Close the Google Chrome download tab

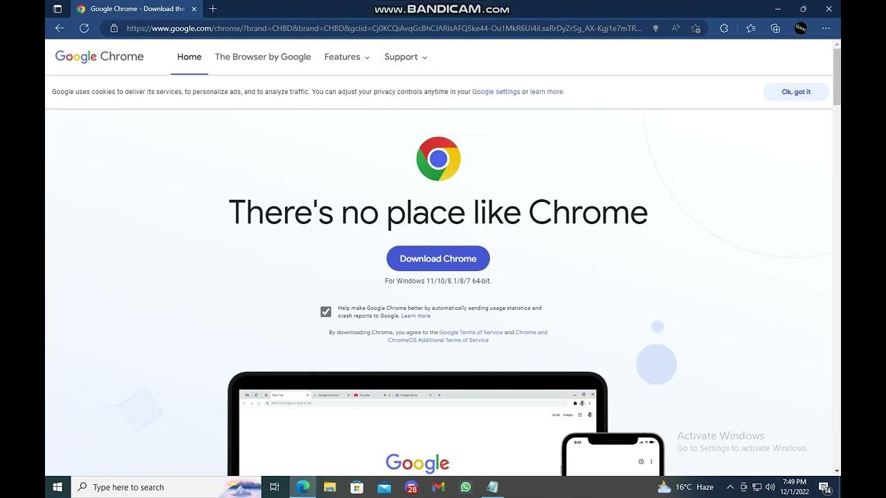click(194, 9)
